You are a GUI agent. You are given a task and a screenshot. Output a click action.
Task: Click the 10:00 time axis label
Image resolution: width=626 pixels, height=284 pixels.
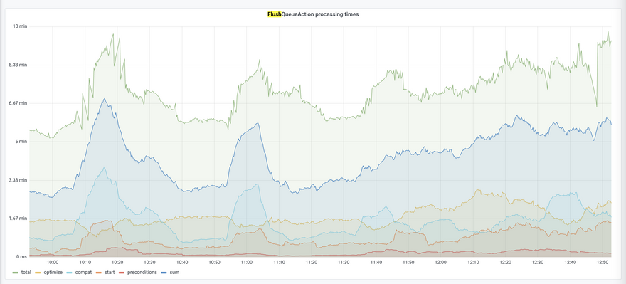pos(53,263)
